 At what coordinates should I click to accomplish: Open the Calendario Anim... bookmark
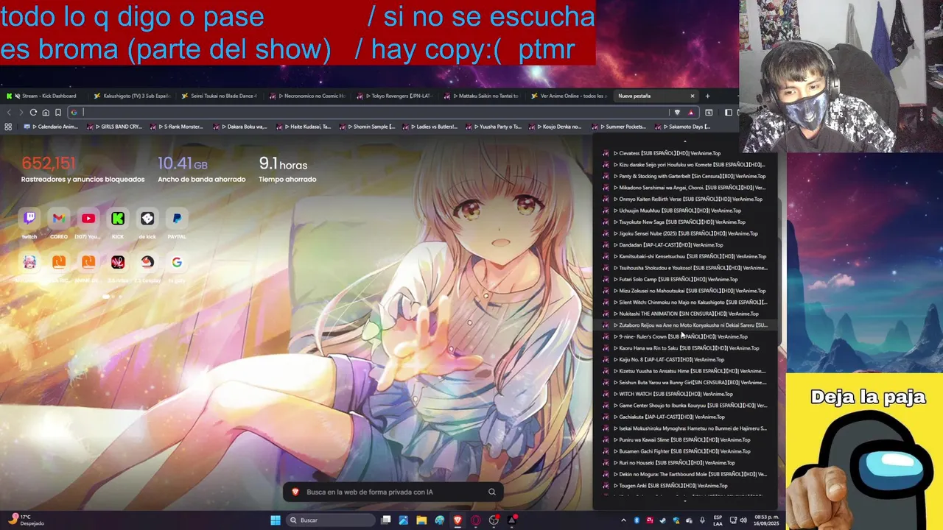pos(52,127)
